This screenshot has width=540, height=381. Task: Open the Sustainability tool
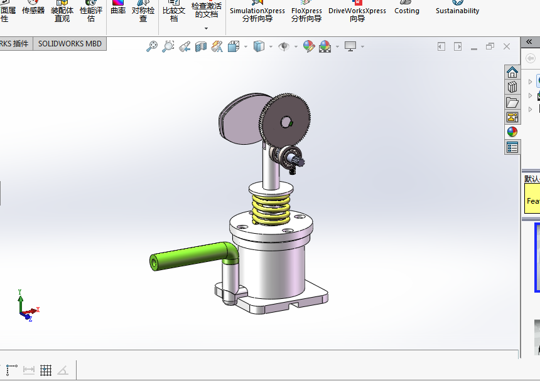click(457, 9)
